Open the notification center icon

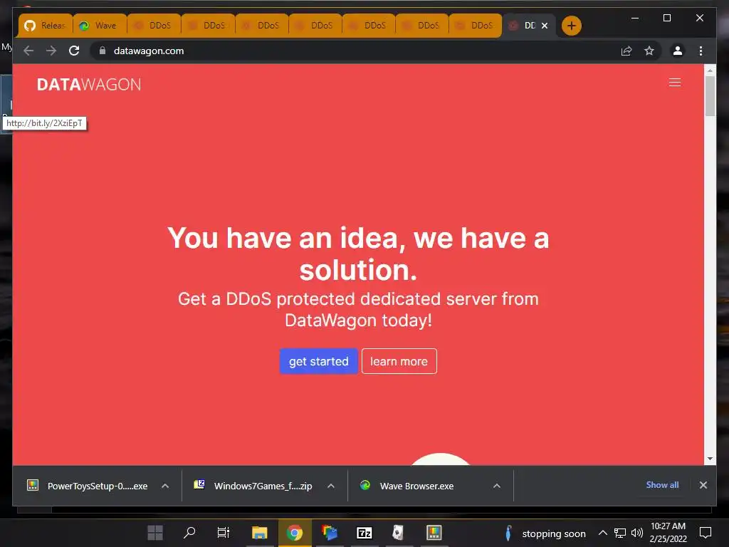click(706, 533)
